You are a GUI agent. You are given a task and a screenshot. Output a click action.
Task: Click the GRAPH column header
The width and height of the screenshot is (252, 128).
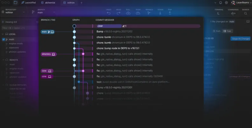pos(76,20)
